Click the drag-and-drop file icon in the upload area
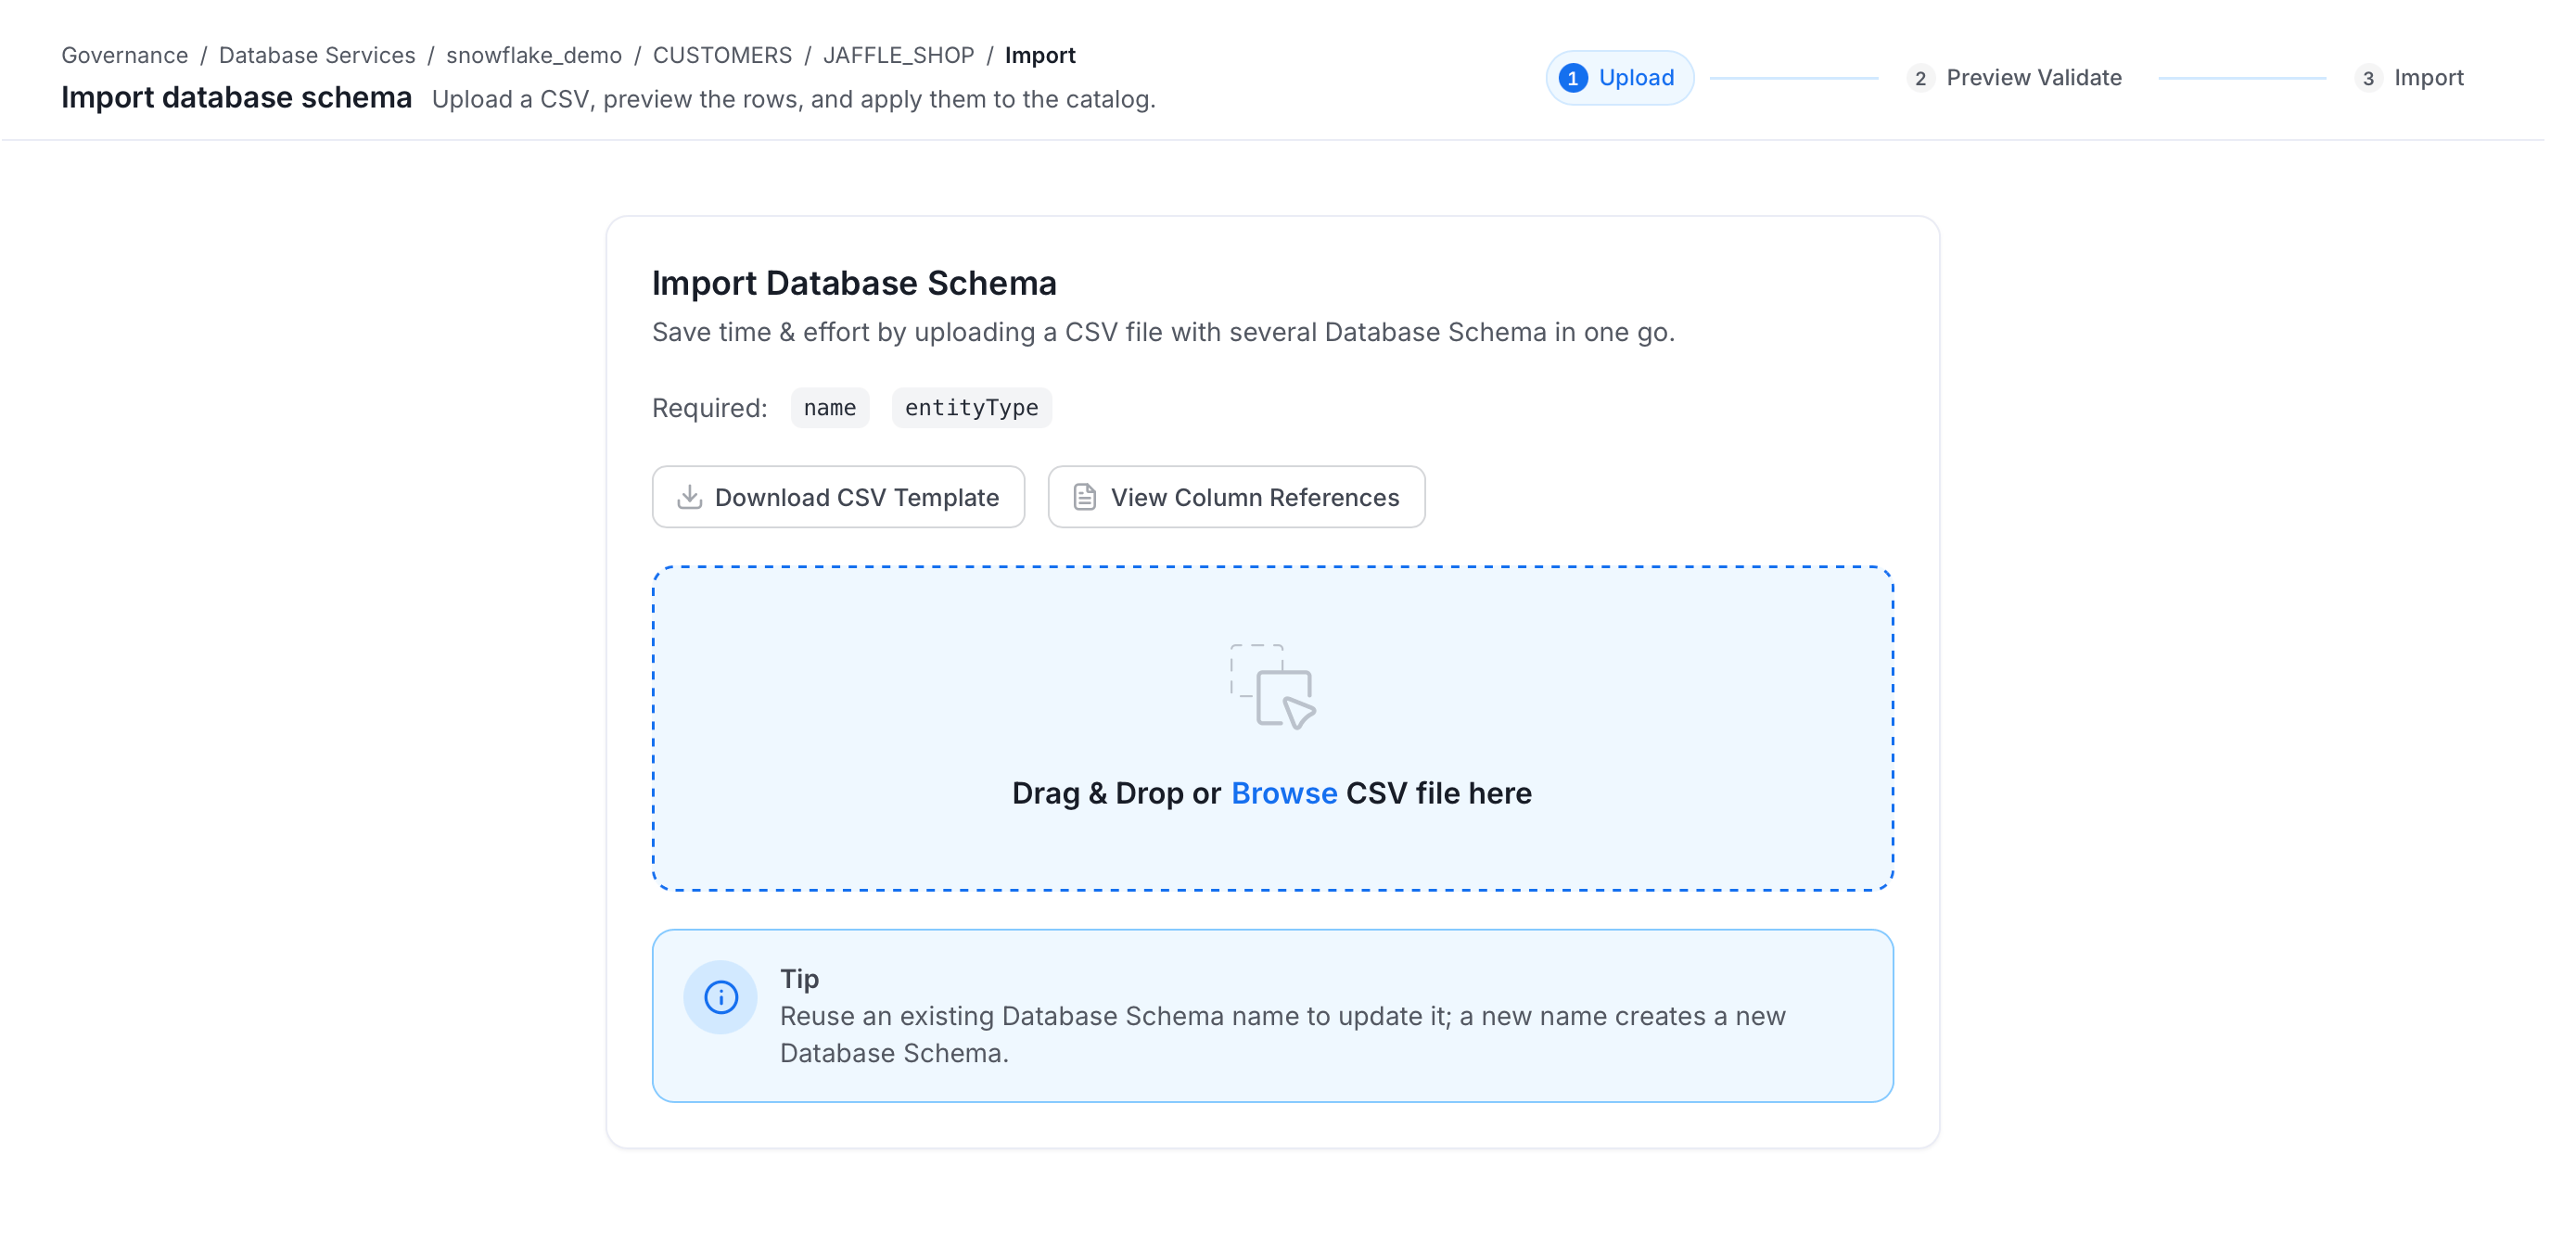The image size is (2576, 1242). tap(1272, 687)
